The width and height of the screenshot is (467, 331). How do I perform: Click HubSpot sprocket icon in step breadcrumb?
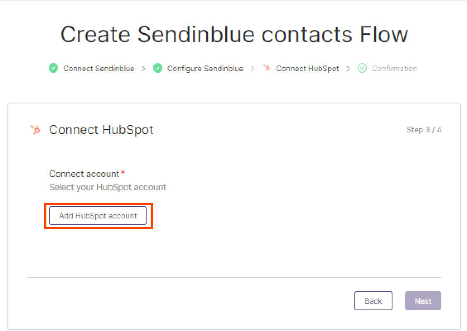(x=267, y=68)
